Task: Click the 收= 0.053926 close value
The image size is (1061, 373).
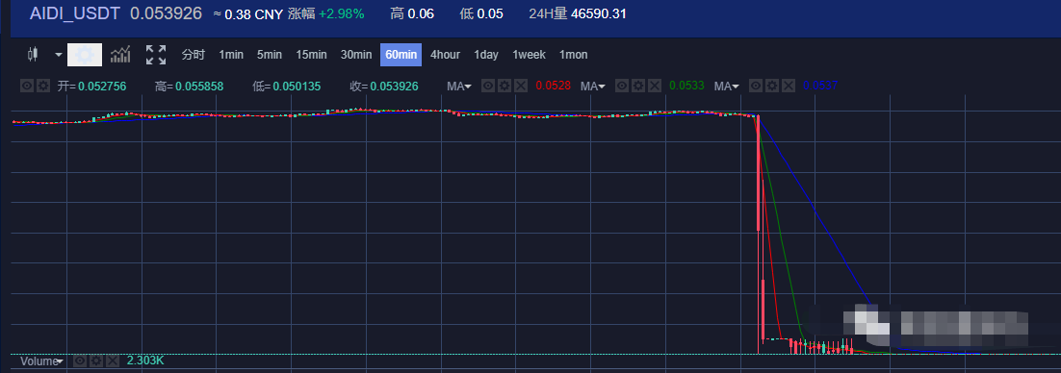Action: click(383, 86)
